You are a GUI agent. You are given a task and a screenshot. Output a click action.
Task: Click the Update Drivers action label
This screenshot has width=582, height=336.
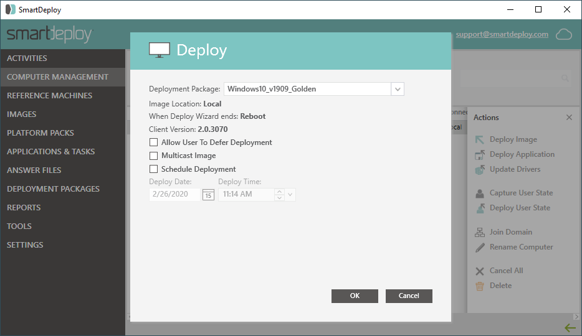pos(515,169)
